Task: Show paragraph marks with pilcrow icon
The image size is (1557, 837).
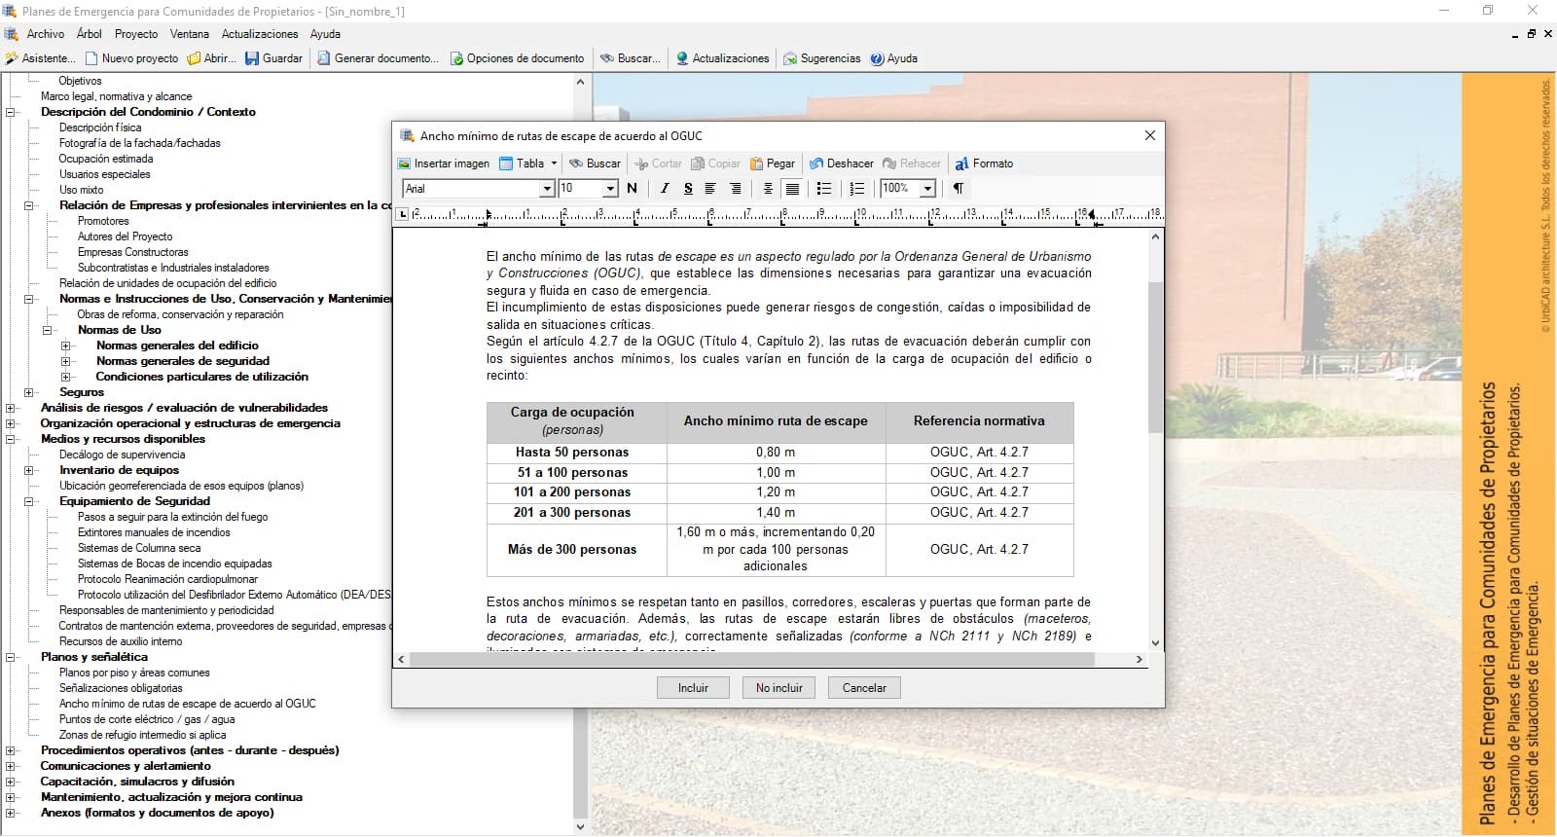Action: coord(959,189)
